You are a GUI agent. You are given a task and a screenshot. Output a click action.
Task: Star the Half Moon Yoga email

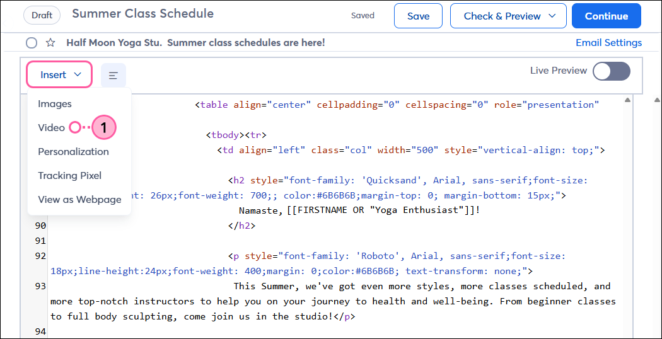[50, 43]
